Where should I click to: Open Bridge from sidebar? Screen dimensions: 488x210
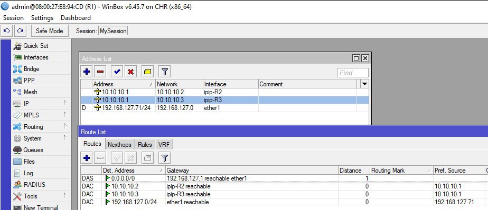click(x=41, y=69)
